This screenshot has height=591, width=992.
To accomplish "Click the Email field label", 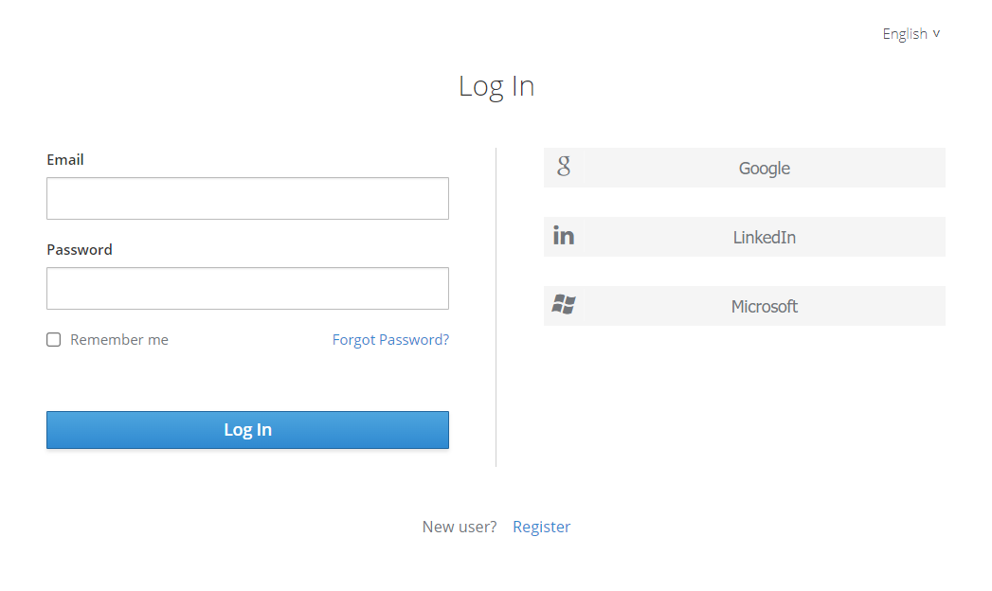I will click(65, 160).
